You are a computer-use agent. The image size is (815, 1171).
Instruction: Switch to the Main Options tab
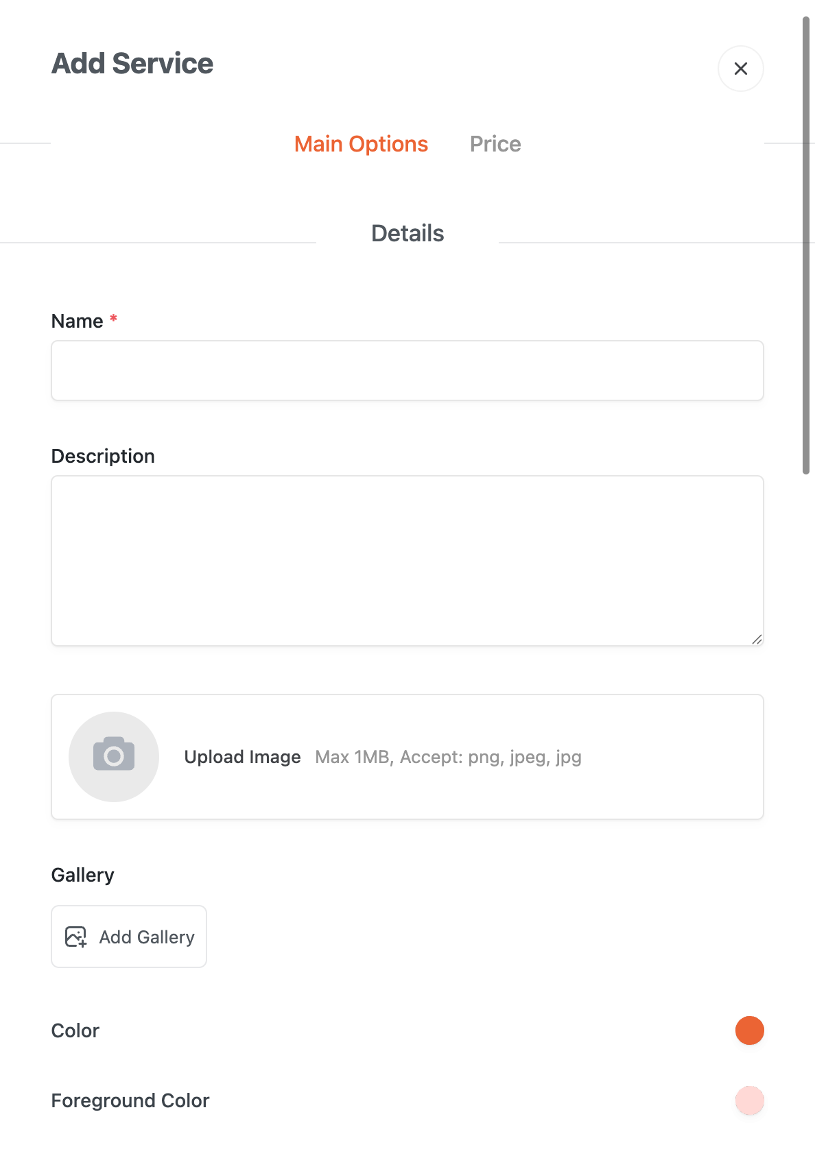pos(361,144)
